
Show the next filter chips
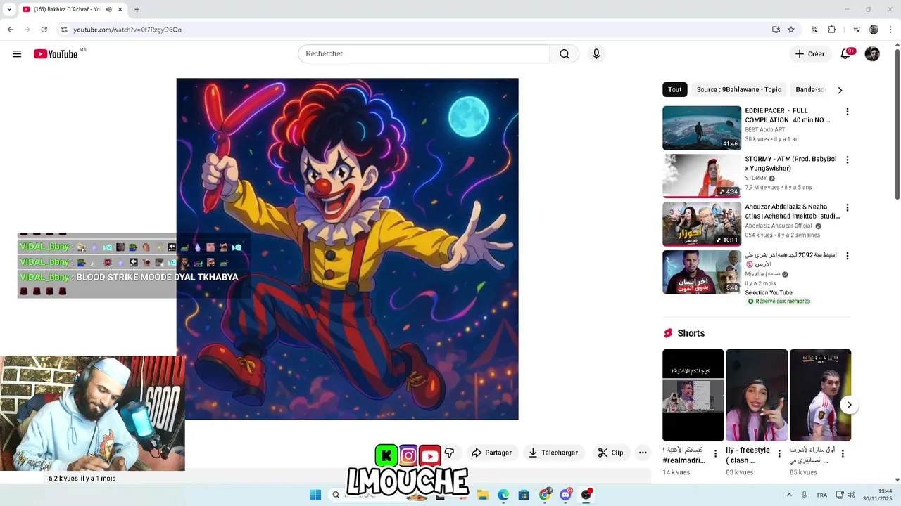(840, 90)
